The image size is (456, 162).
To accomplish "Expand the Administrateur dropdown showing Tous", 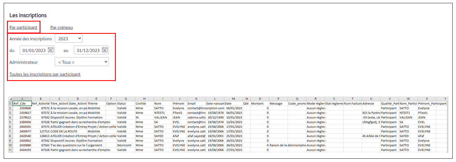I will click(82, 62).
